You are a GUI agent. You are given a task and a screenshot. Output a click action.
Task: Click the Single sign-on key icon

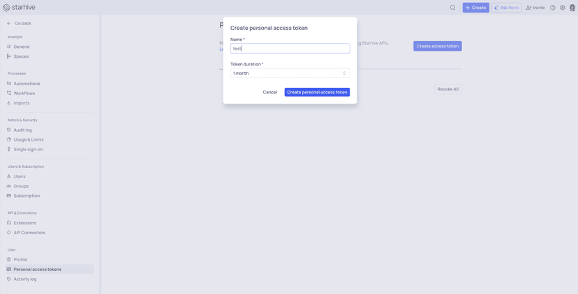tap(9, 149)
